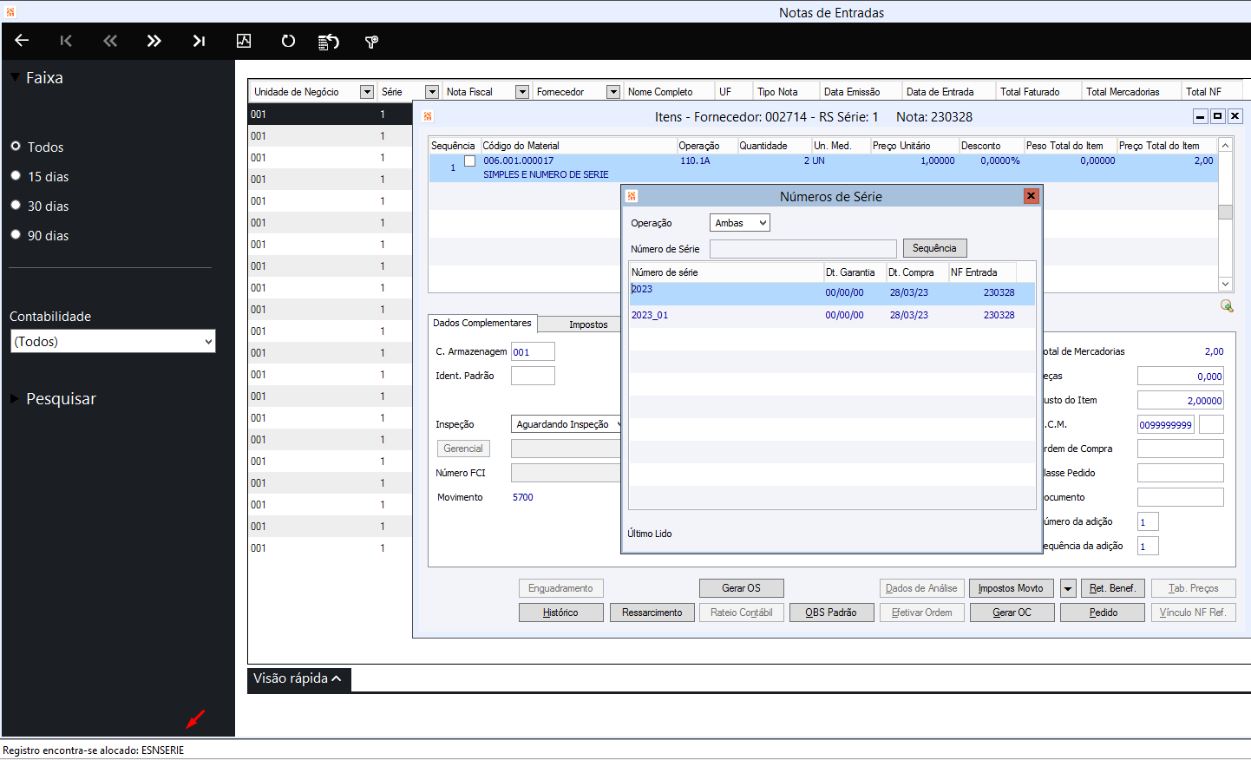Click the items grid vertical scrollbar thumb
Viewport: 1251px width, 760px height.
[x=1225, y=213]
